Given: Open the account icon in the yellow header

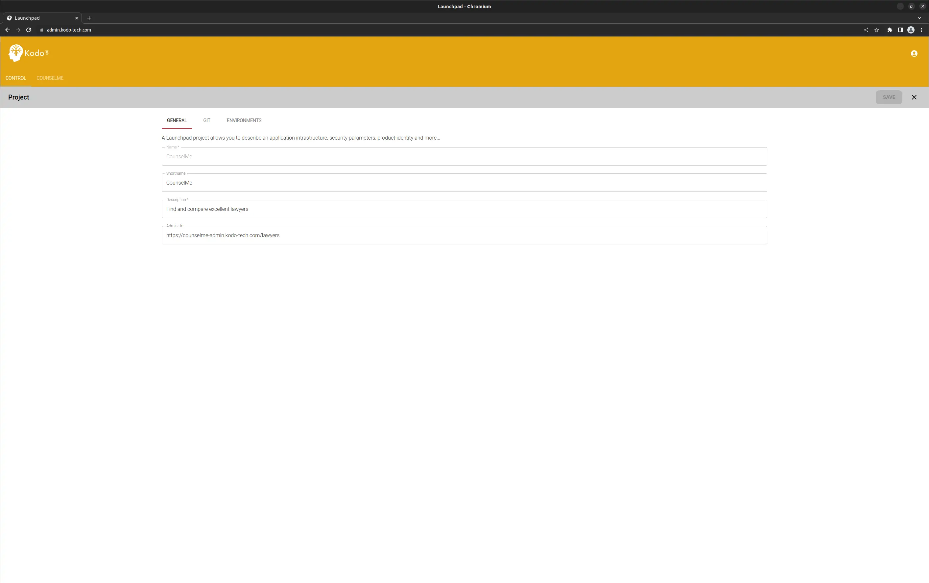Looking at the screenshot, I should click(x=914, y=54).
